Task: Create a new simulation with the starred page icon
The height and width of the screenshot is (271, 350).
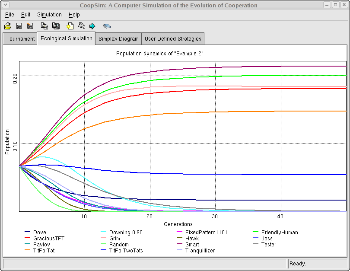Action: point(70,26)
